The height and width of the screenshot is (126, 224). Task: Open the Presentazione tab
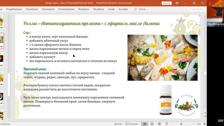pyautogui.click(x=66, y=9)
